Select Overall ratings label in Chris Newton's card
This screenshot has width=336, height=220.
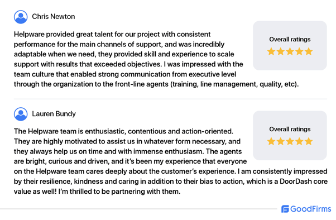click(x=290, y=40)
